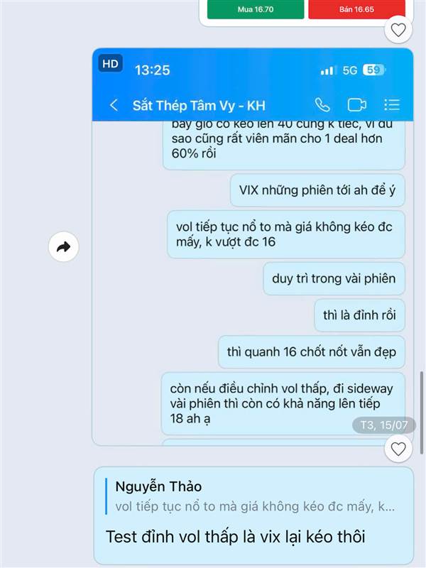Click the red Bán 16.65 button
Viewport: 426px width, 568px height.
[x=356, y=9]
